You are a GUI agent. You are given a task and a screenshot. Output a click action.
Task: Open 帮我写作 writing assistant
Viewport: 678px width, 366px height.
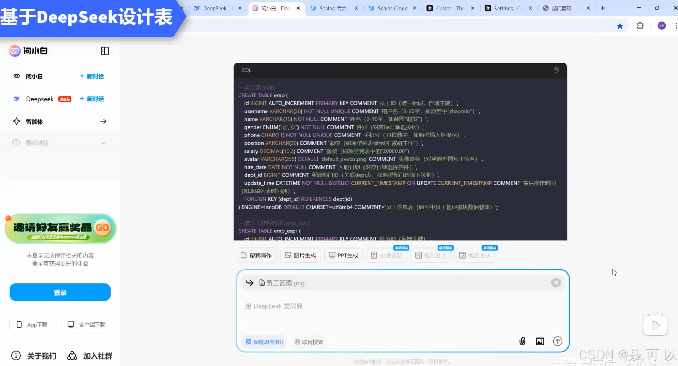(256, 255)
